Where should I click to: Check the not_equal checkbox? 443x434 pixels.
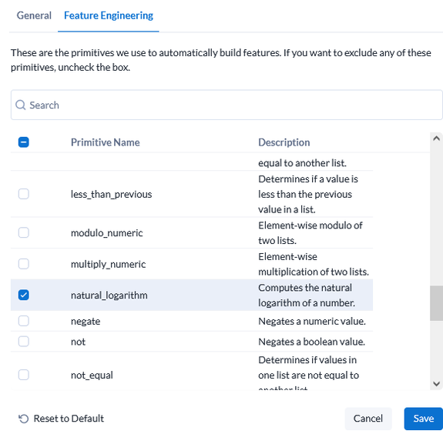pyautogui.click(x=24, y=375)
